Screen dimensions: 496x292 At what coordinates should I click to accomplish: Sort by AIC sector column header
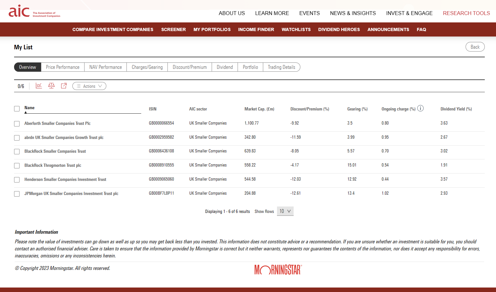click(198, 109)
